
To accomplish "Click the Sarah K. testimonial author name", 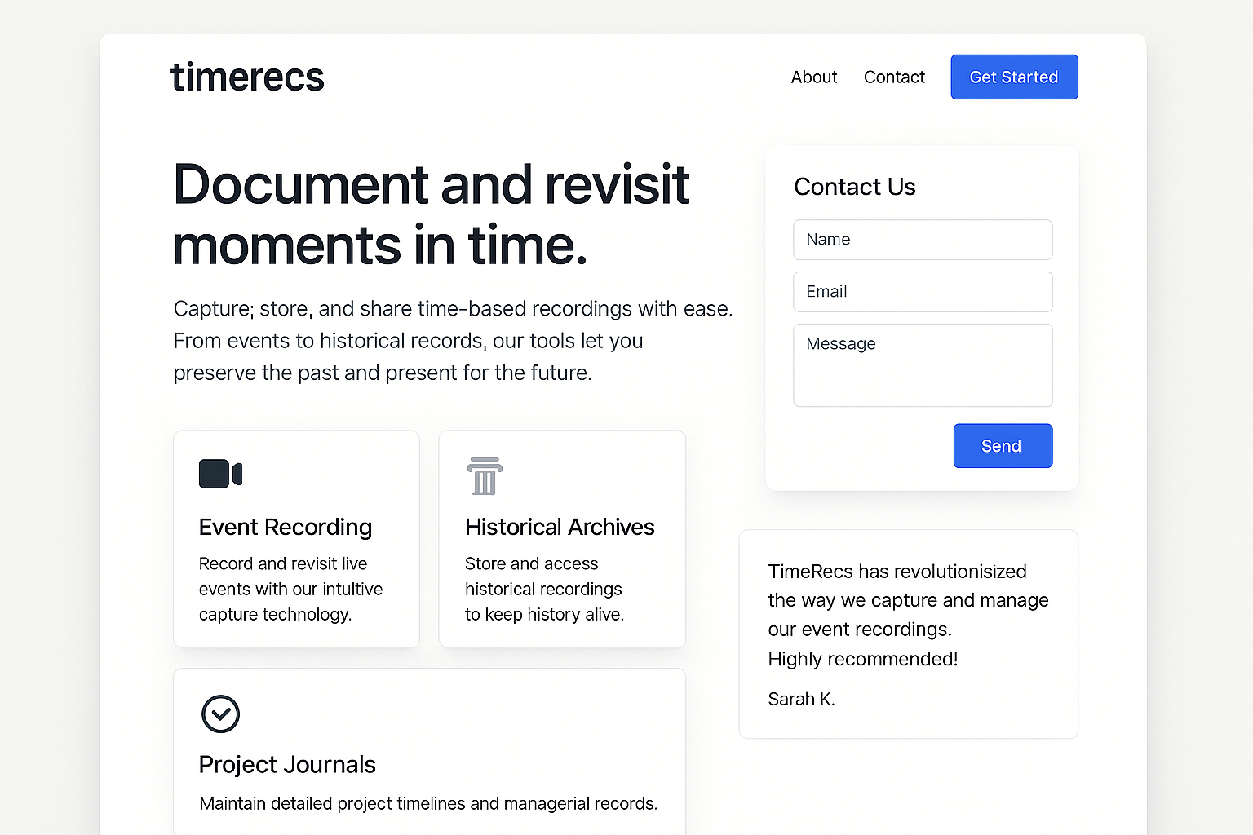I will tap(801, 700).
